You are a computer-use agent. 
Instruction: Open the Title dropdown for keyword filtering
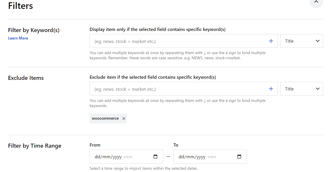point(301,41)
